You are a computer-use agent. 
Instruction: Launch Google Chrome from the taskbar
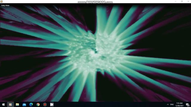tap(38, 104)
